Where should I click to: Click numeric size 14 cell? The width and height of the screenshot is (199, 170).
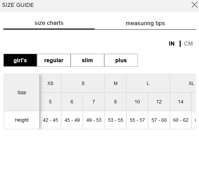coord(181,102)
